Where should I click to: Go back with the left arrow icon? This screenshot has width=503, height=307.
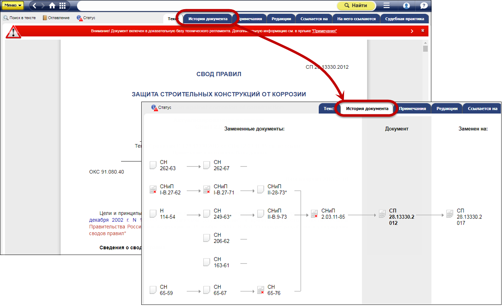coord(35,5)
